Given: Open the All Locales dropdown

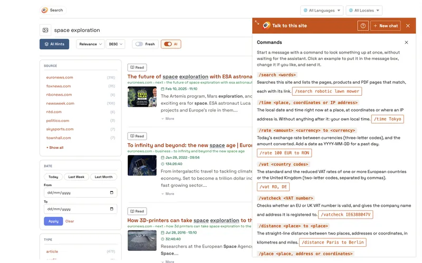Looking at the screenshot, I should click(364, 11).
